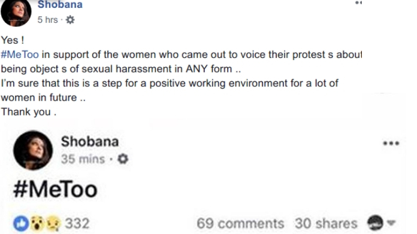Open the Shobana name link on top post
Viewport: 417px width, 234px height.
[x=60, y=5]
